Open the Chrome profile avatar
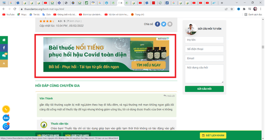The width and height of the screenshot is (265, 140). coord(255,9)
